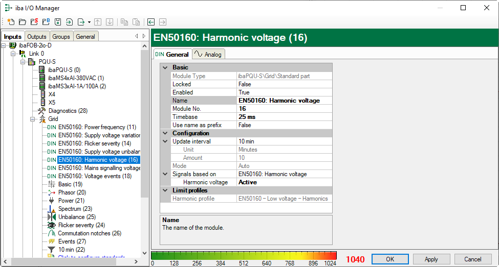The height and width of the screenshot is (267, 499).
Task: Collapse the Grid tree node
Action: [31, 119]
